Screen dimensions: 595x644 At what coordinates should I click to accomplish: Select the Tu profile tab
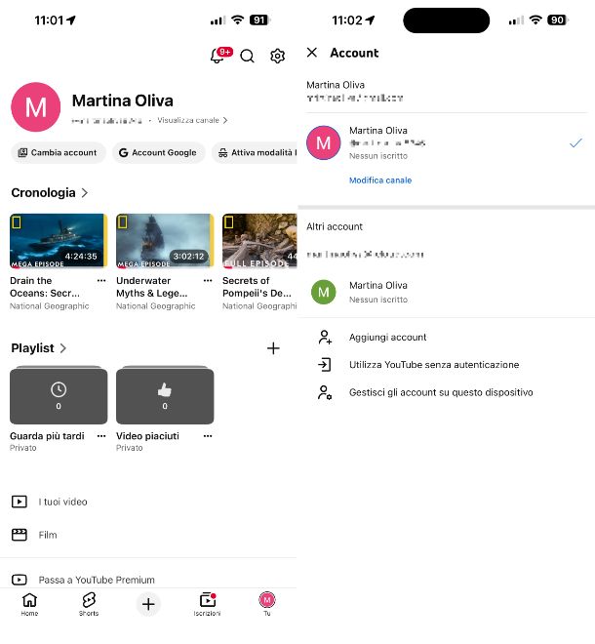pos(267,604)
